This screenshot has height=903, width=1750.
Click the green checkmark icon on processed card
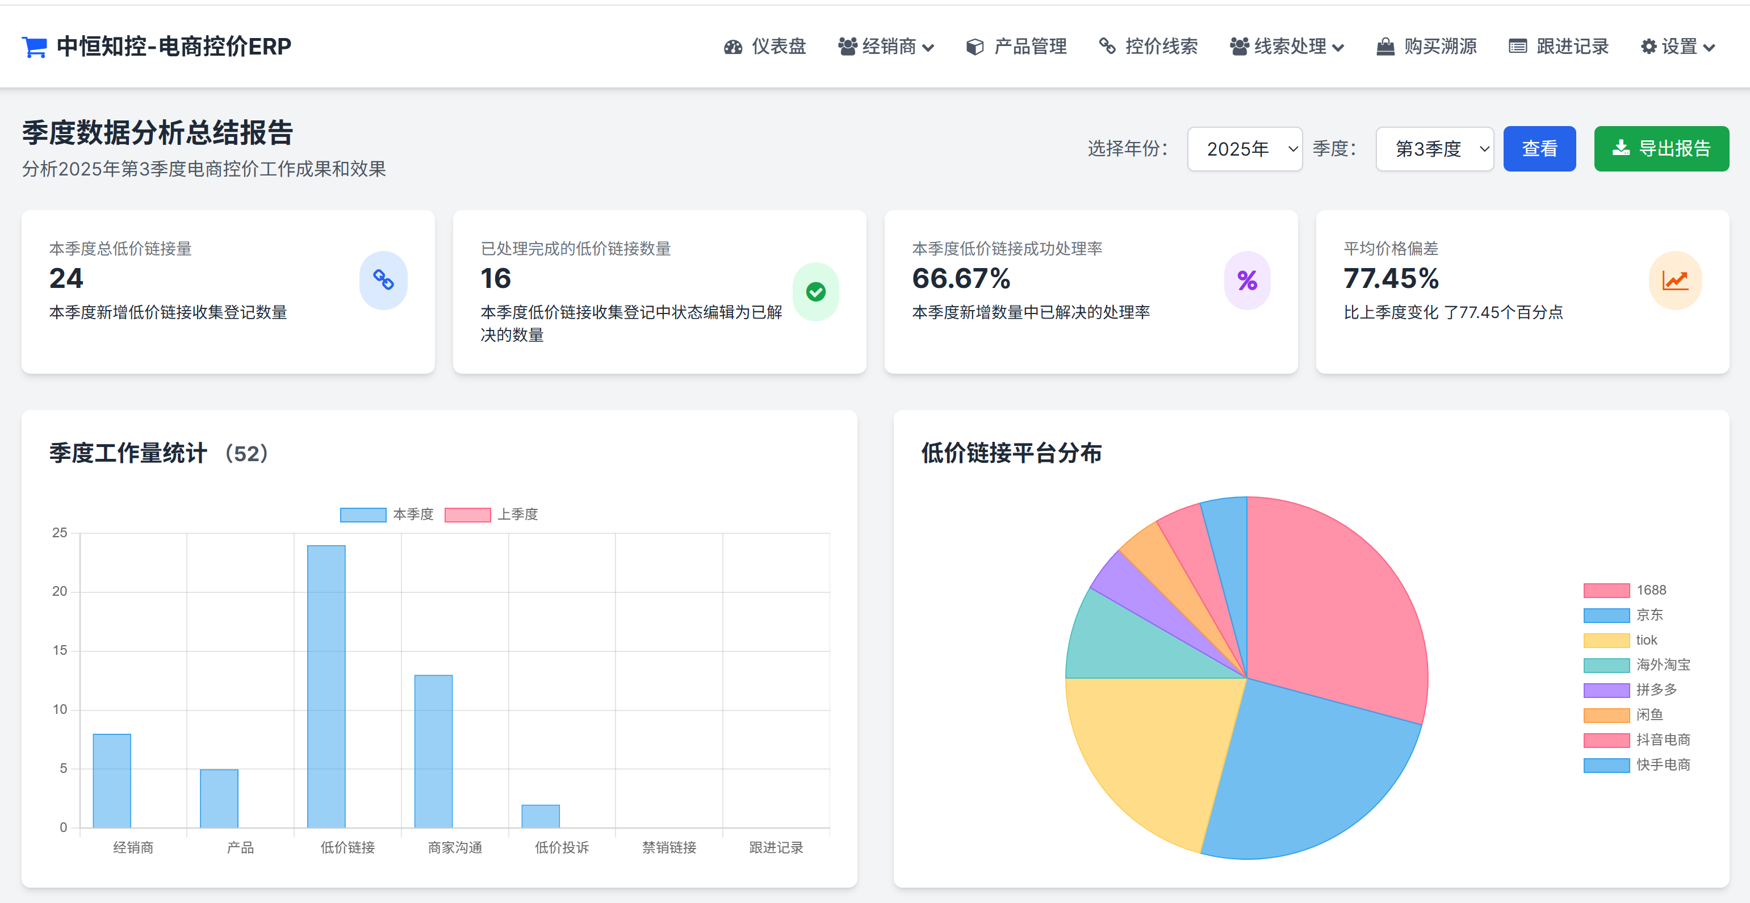point(815,291)
